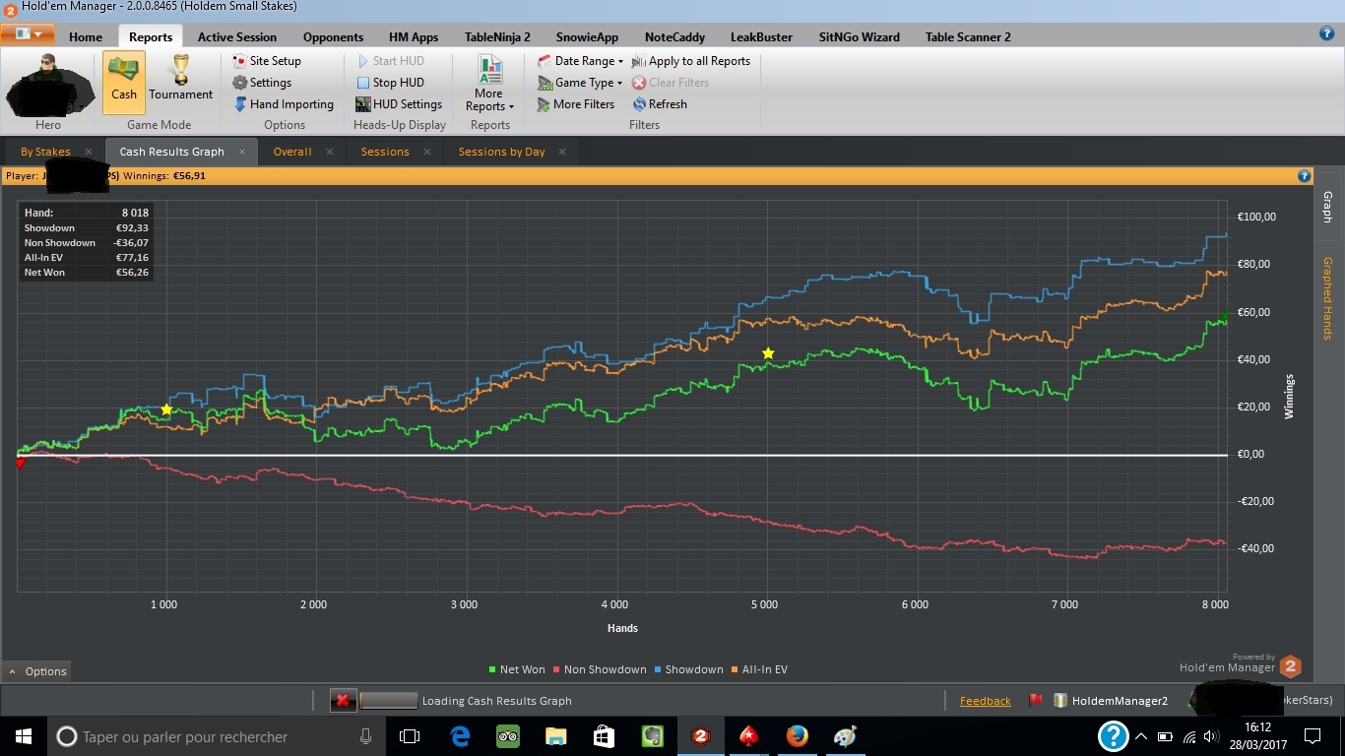Open Hand Importing
1345x756 pixels.
click(x=284, y=104)
